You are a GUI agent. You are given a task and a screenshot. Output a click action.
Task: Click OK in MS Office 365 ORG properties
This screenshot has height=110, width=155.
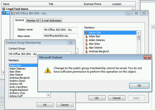[x=97, y=98]
